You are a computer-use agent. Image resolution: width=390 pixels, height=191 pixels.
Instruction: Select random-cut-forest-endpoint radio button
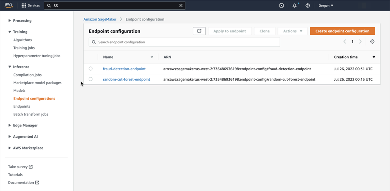(x=91, y=79)
